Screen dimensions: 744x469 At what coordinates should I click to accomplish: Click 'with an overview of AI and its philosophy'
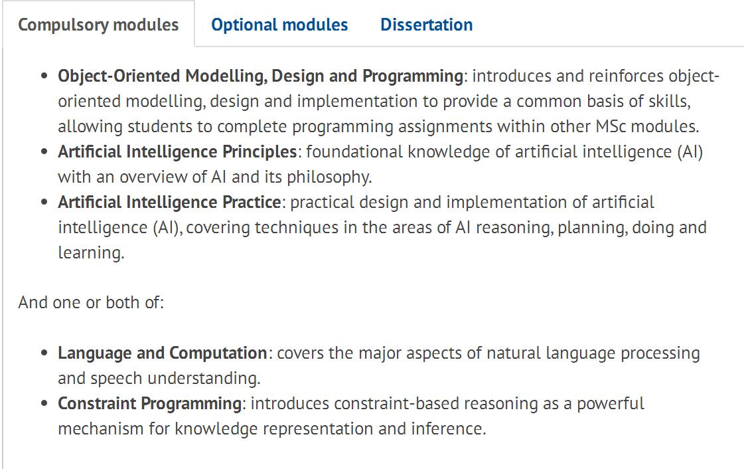click(x=214, y=177)
